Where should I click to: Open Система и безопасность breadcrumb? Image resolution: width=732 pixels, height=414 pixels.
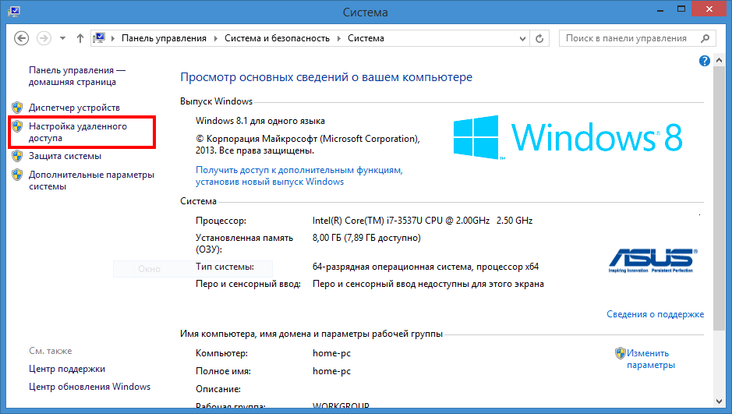[278, 38]
